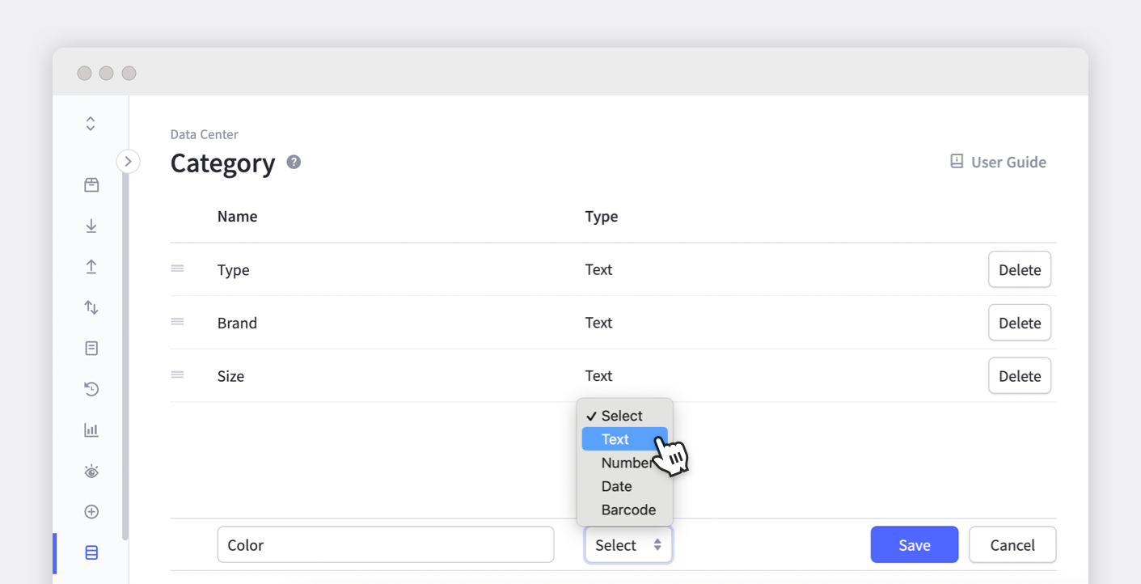Click the Color name input field
This screenshot has height=584, width=1141.
(x=386, y=544)
